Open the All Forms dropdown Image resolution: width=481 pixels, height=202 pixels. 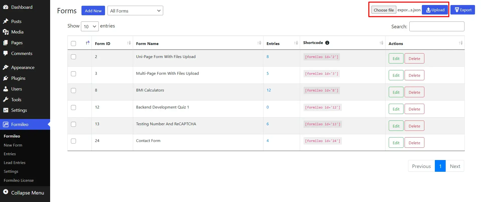(135, 11)
